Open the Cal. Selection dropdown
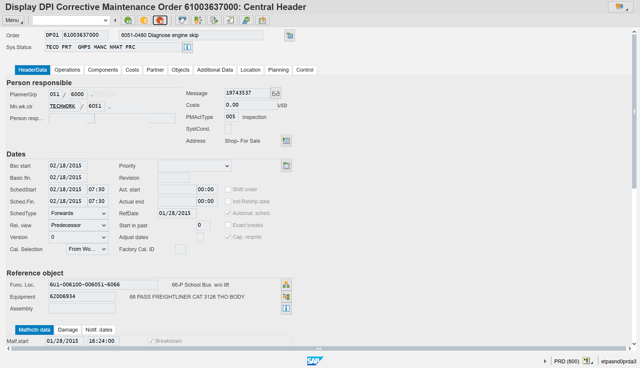This screenshot has height=368, width=640. (x=104, y=249)
